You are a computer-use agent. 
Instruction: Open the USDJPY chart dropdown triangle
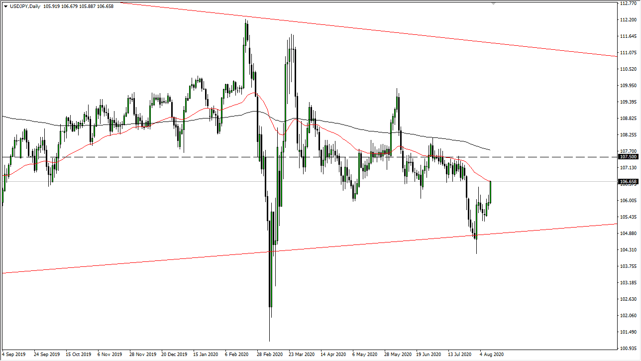point(5,6)
